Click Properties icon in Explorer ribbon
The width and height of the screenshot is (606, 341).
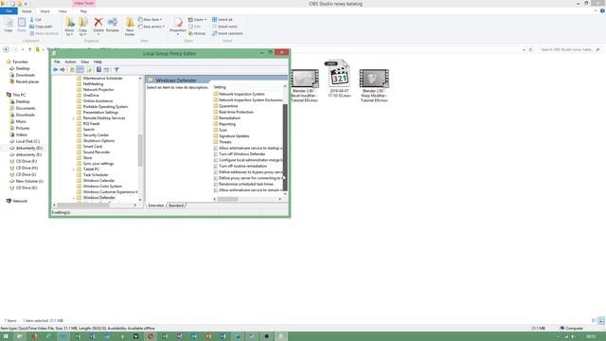(178, 27)
